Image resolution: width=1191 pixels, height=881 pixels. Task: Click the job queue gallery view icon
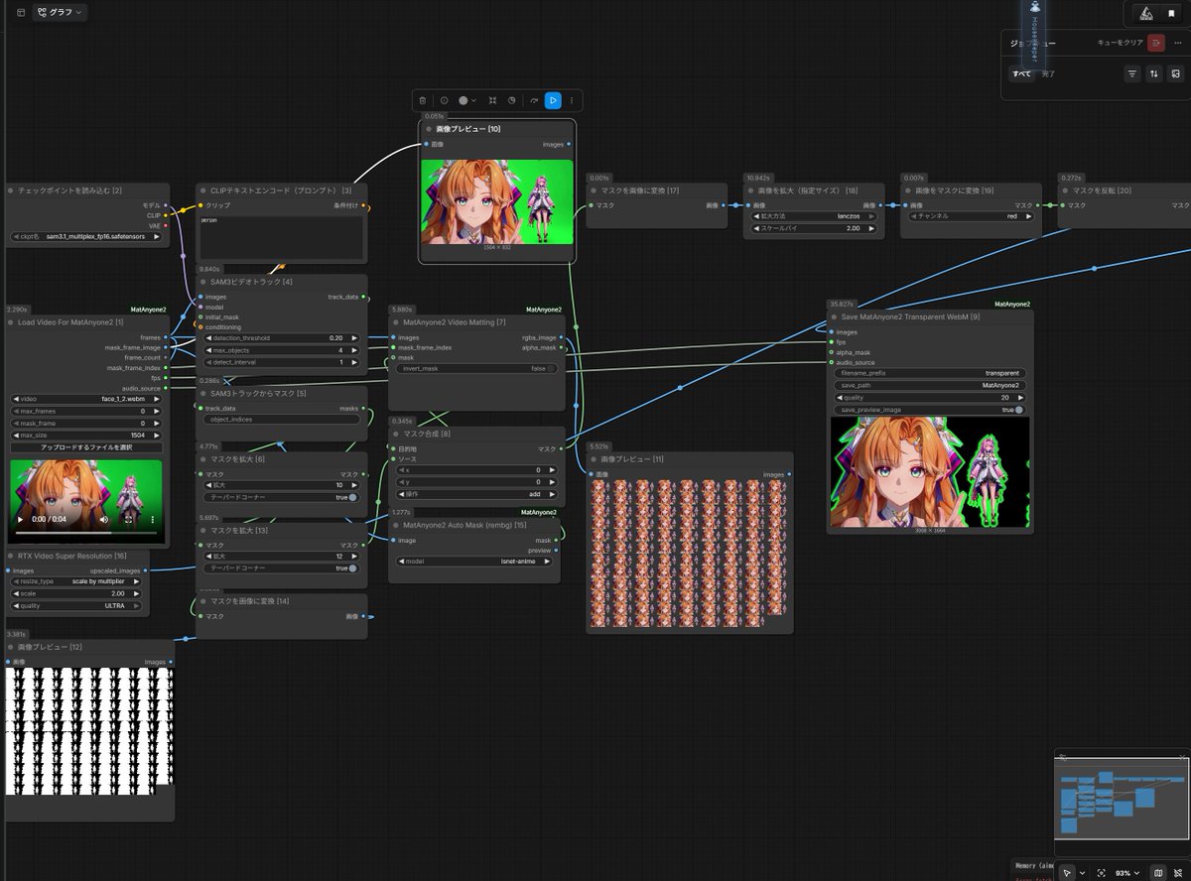pyautogui.click(x=1176, y=73)
